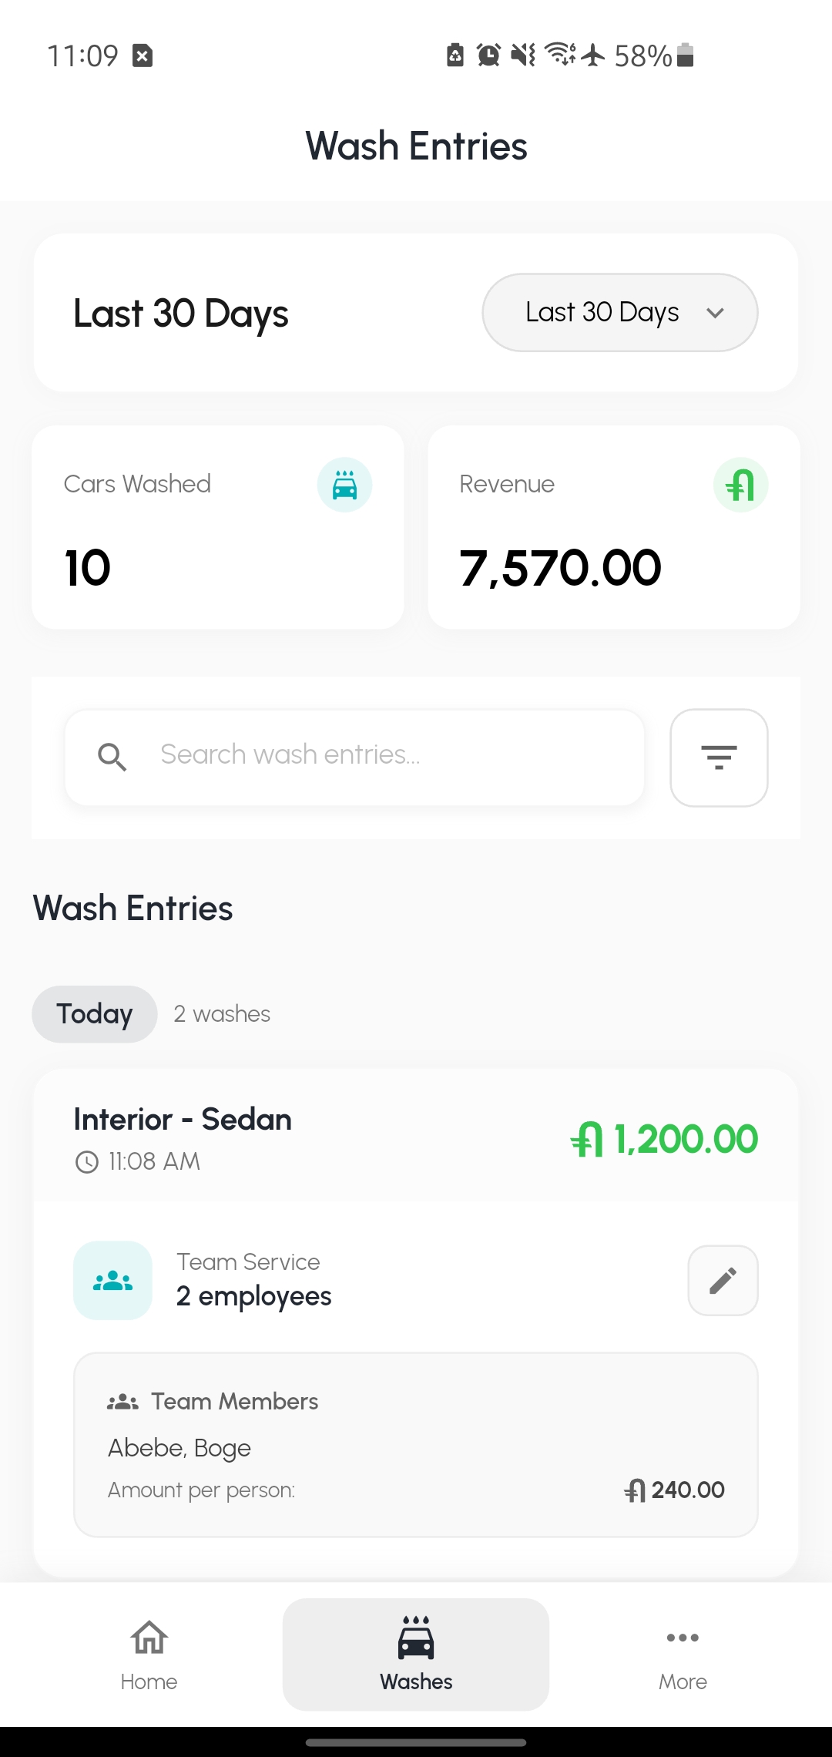This screenshot has height=1757, width=832.
Task: Tap the small Team Members icon
Action: pyautogui.click(x=122, y=1402)
